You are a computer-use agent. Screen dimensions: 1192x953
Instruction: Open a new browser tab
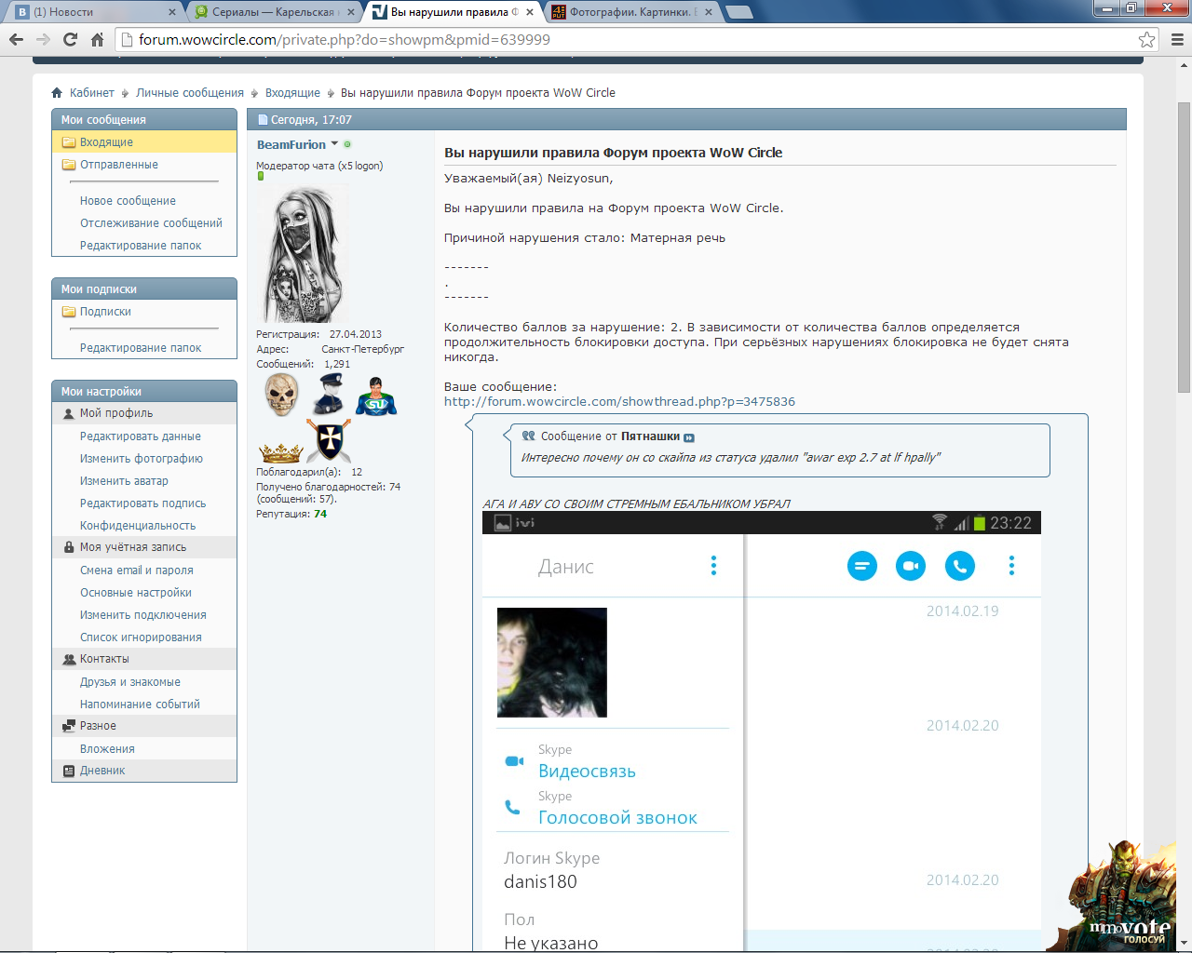click(738, 12)
